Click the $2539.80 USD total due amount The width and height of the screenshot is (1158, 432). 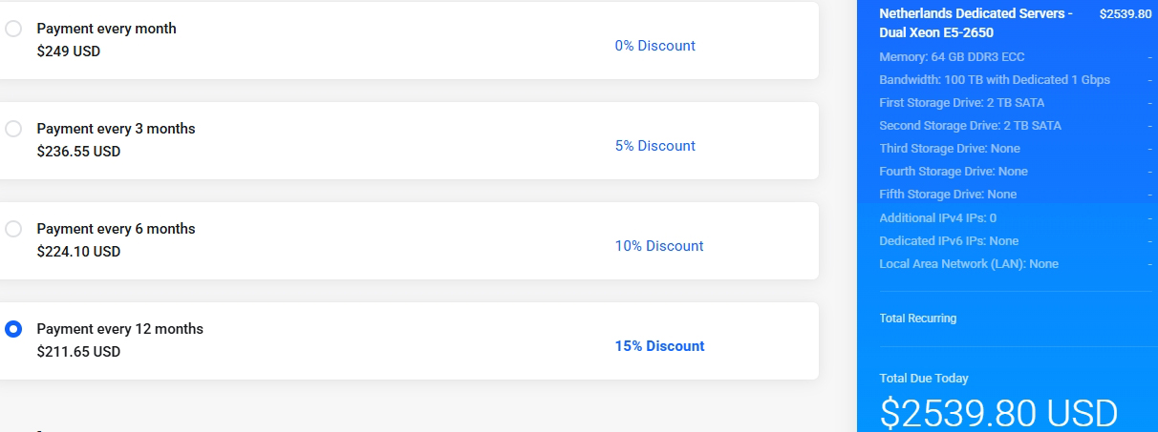tap(998, 413)
